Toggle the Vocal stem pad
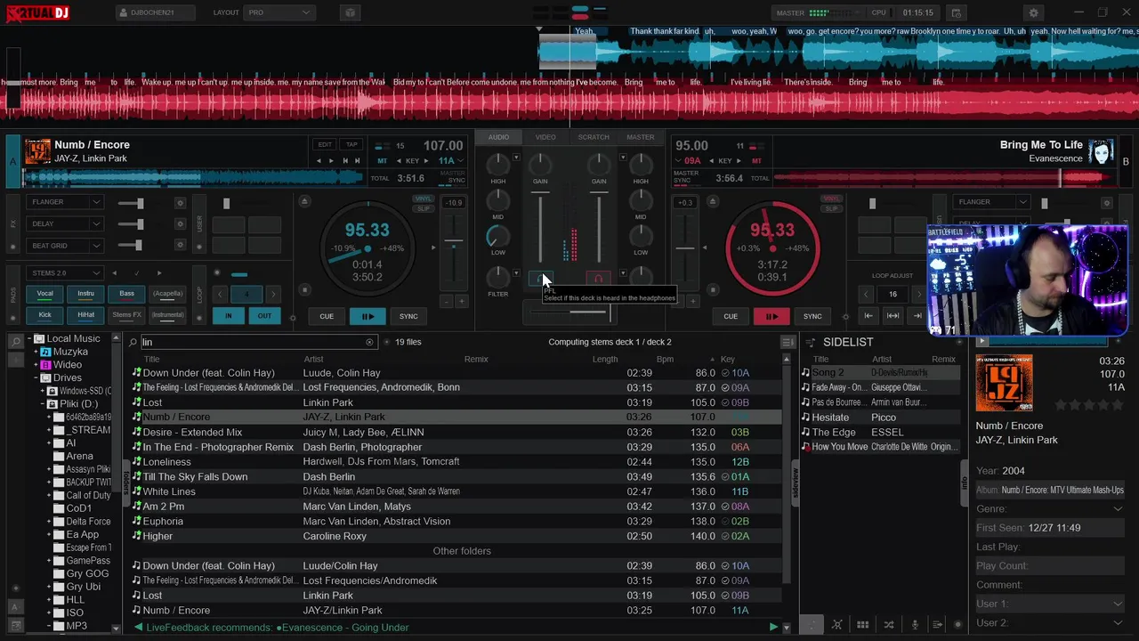The width and height of the screenshot is (1139, 641). 44,293
